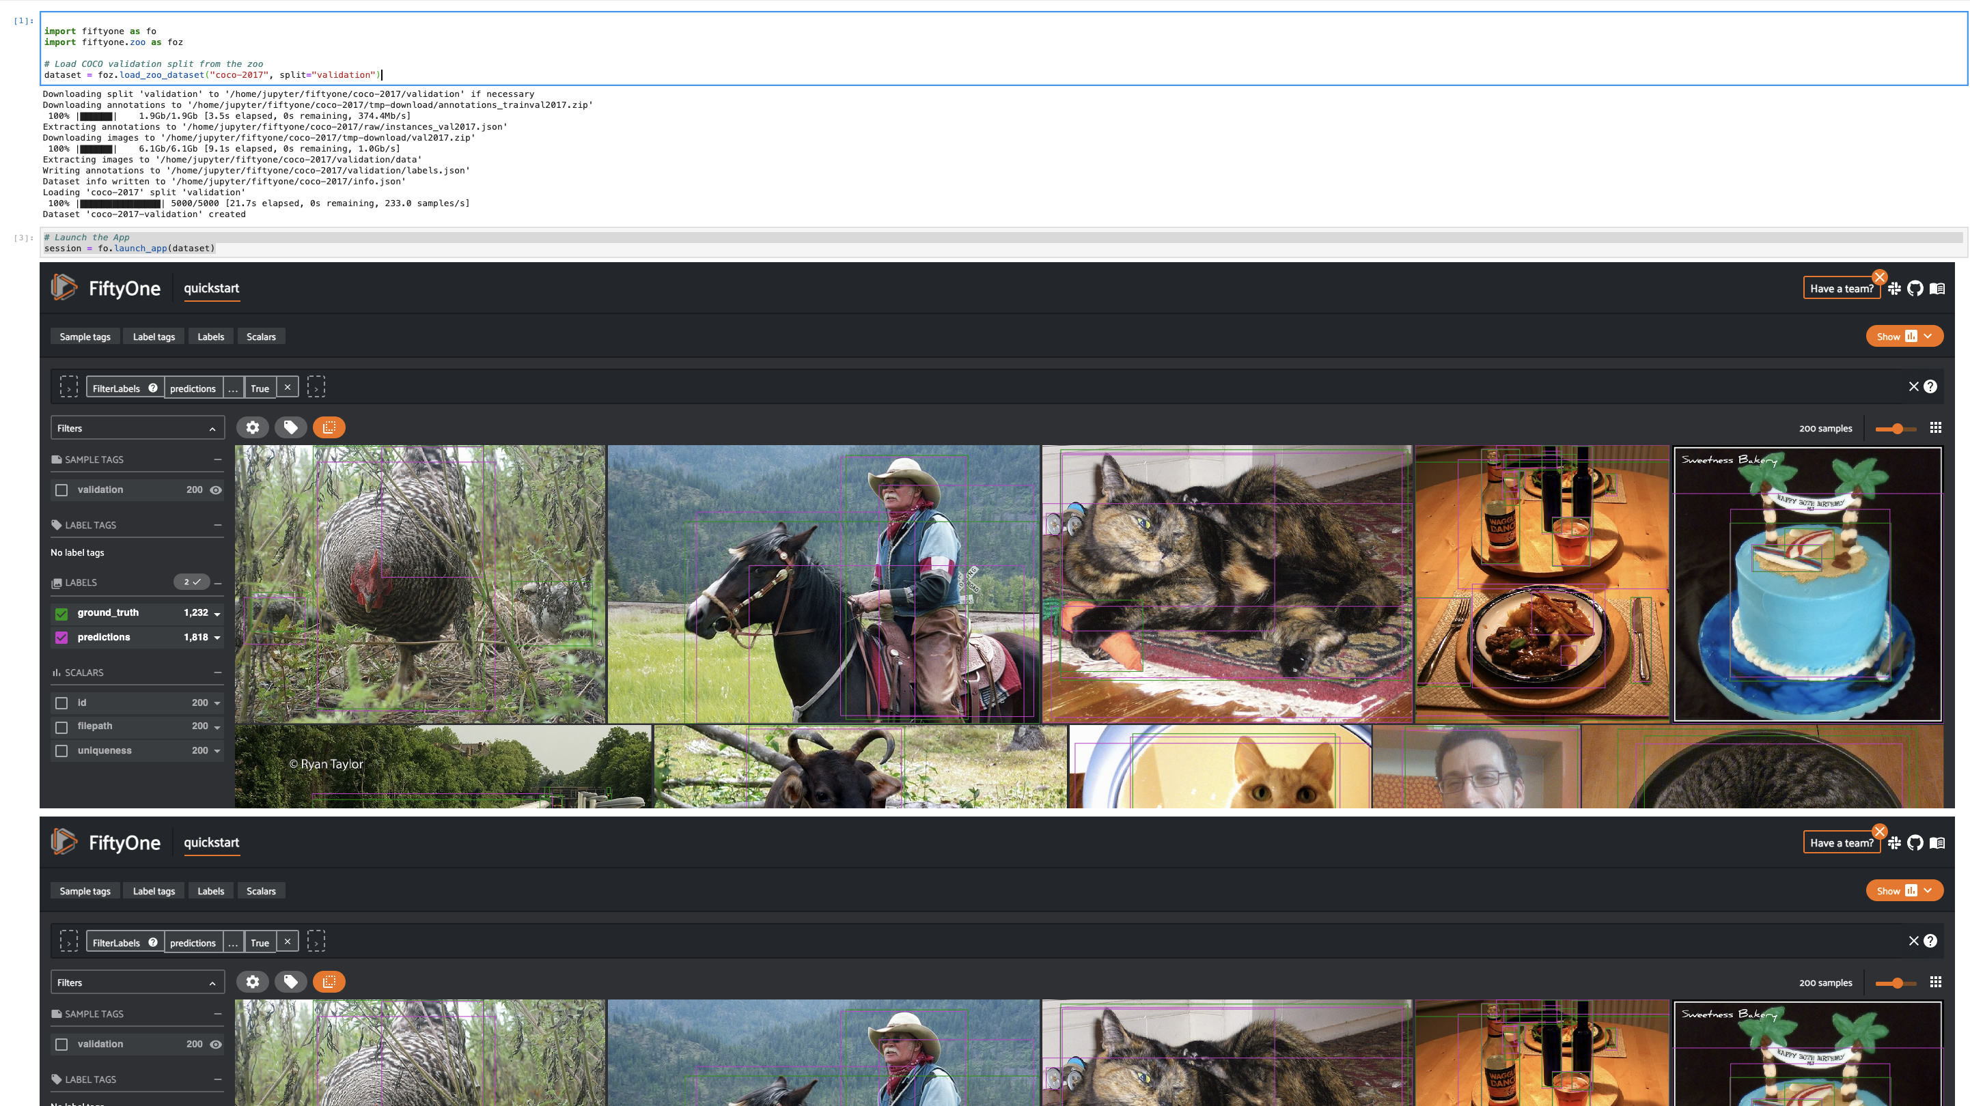Adjust zoom slider in second FiftyOne app
This screenshot has width=1970, height=1106.
pyautogui.click(x=1898, y=983)
